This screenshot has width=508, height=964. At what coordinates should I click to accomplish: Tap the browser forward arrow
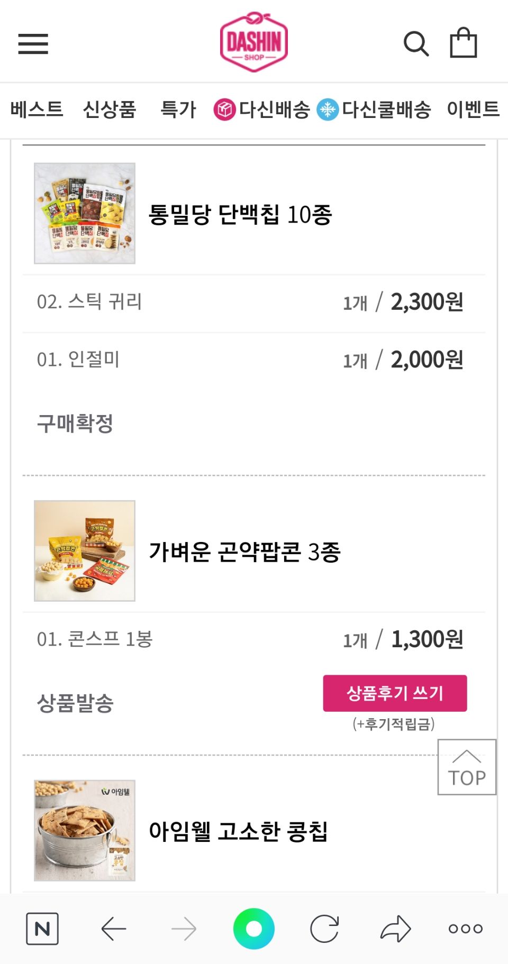tap(184, 929)
